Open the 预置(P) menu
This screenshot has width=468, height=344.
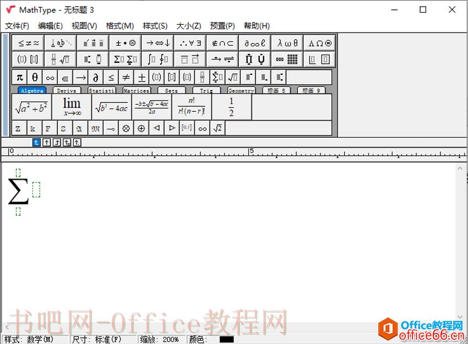click(x=222, y=26)
